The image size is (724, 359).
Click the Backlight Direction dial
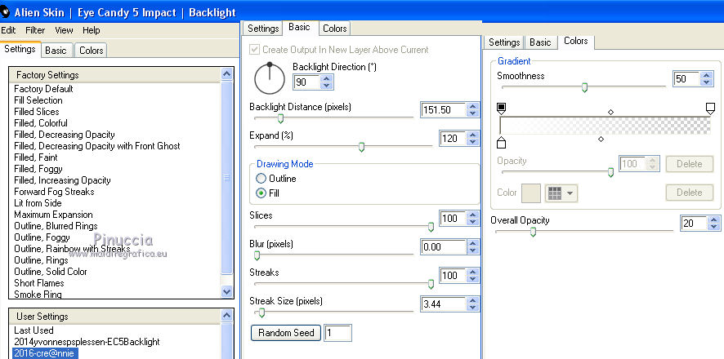(270, 78)
